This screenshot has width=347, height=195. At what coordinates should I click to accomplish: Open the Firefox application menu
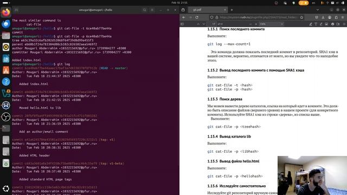click(x=343, y=17)
